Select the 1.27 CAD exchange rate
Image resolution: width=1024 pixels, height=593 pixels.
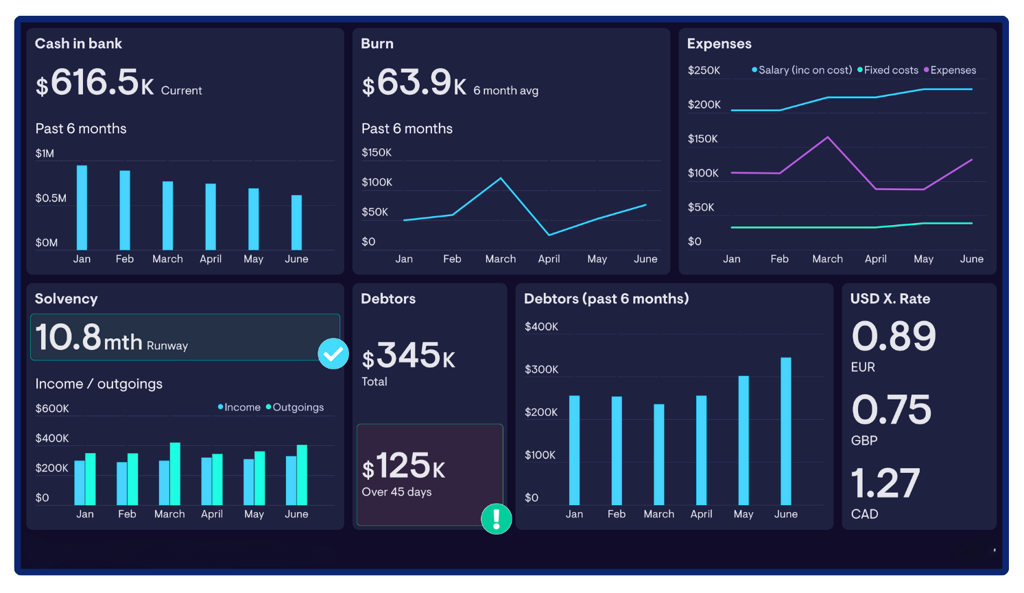[885, 483]
